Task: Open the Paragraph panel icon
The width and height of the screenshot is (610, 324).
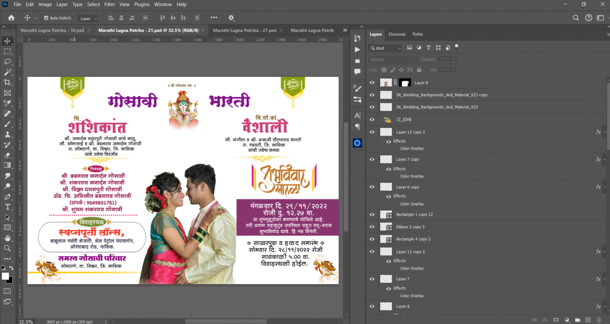Action: tap(357, 126)
